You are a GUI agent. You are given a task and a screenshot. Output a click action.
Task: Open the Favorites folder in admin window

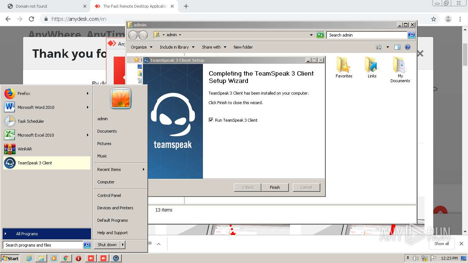click(344, 68)
